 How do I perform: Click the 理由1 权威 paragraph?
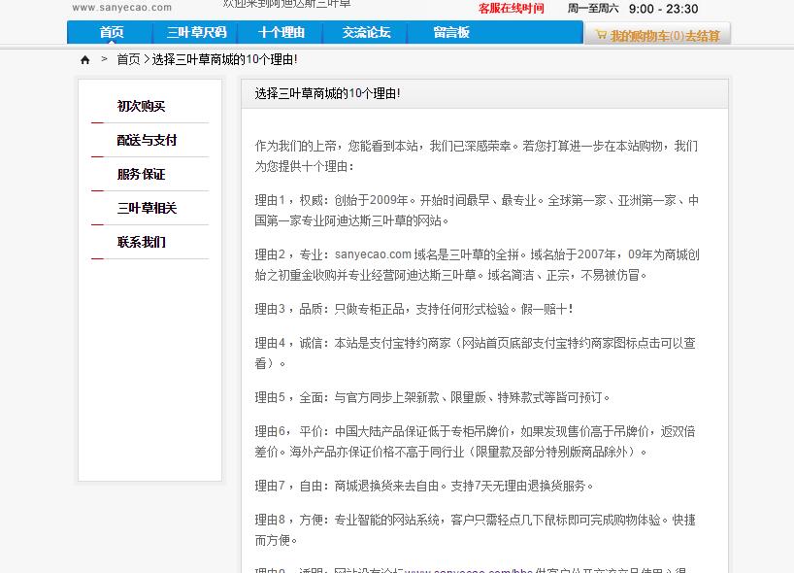tap(476, 211)
